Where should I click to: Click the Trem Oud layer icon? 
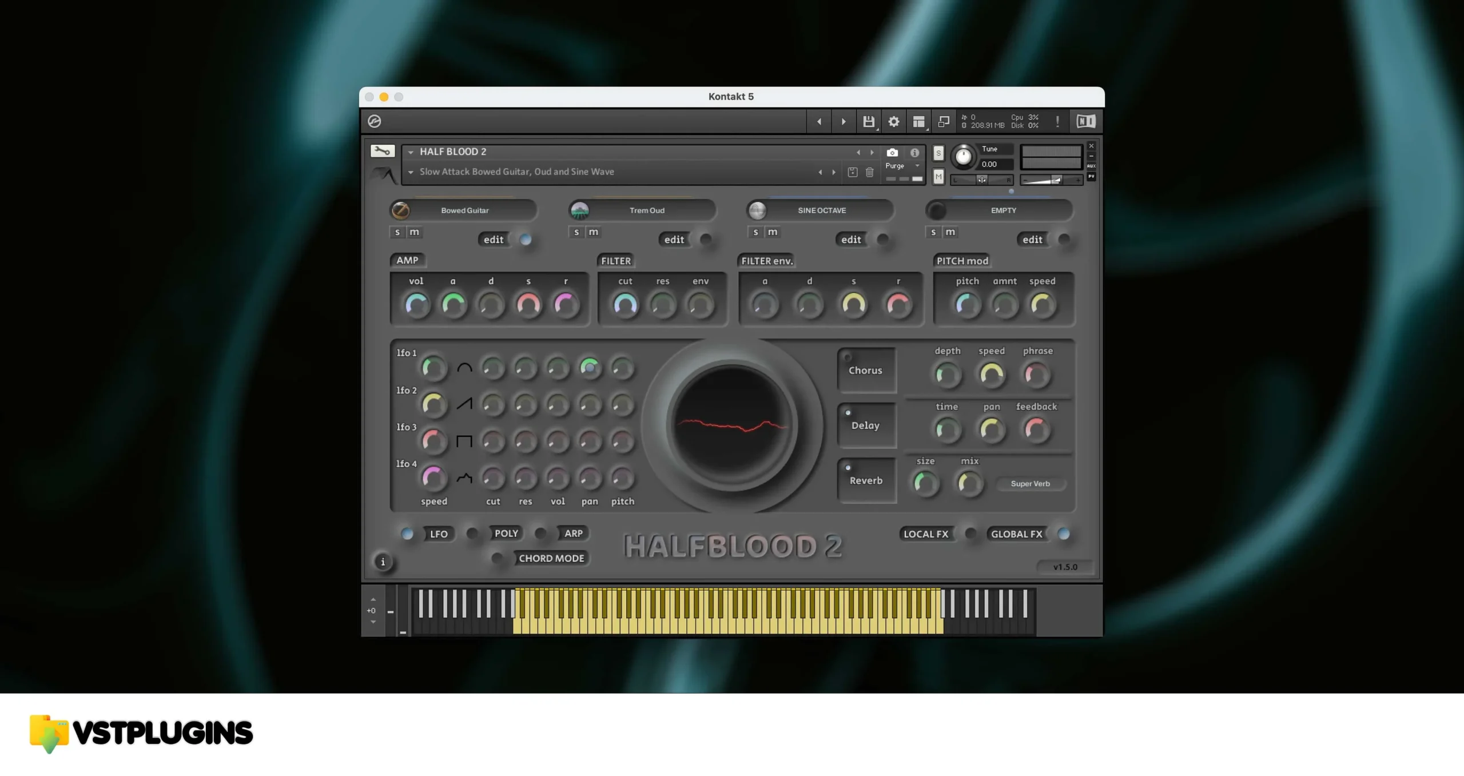[579, 210]
